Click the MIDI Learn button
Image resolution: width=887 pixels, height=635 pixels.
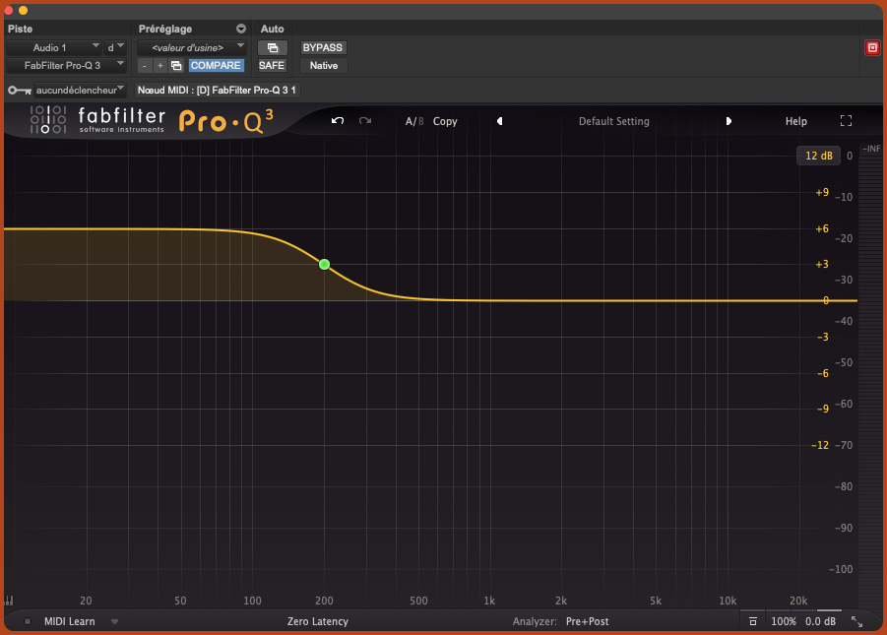coord(69,622)
